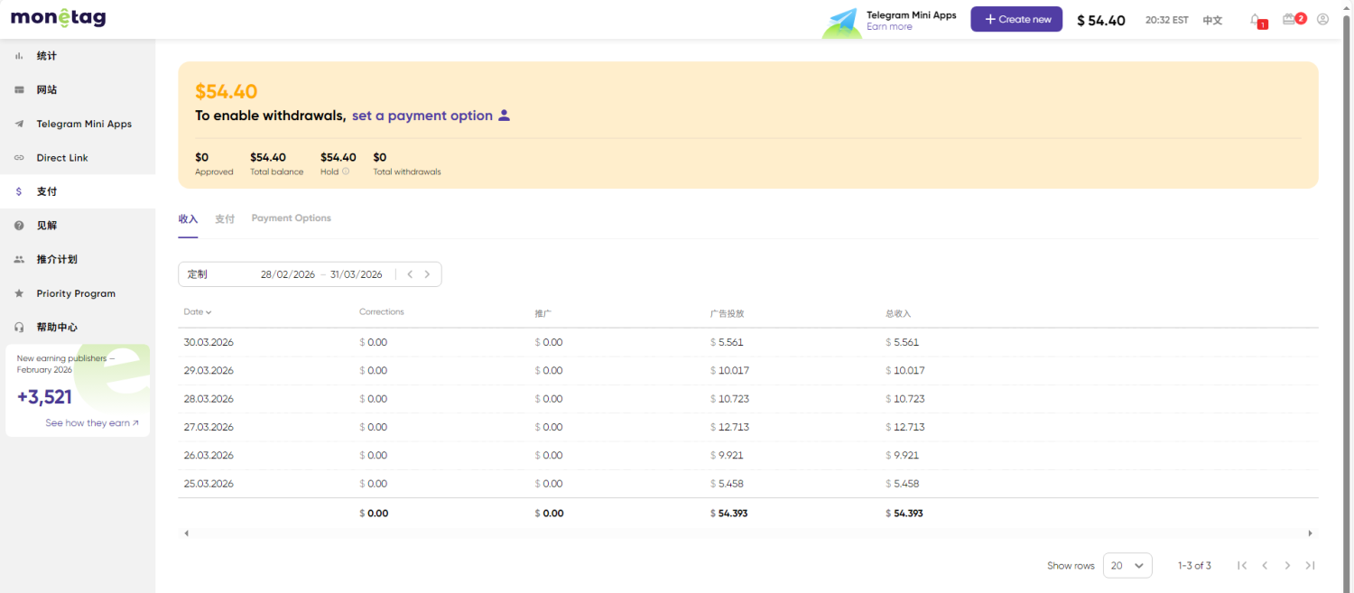Viewport: 1354px width, 593px height.
Task: Click the Priority Program star icon
Action: (19, 293)
